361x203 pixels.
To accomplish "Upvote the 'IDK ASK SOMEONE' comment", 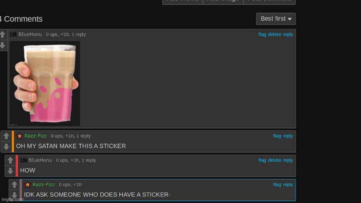I will click(14, 185).
